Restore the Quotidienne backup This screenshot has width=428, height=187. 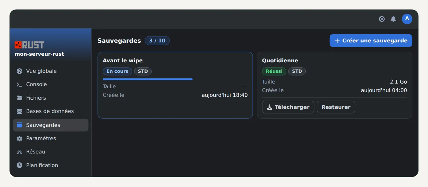point(336,107)
